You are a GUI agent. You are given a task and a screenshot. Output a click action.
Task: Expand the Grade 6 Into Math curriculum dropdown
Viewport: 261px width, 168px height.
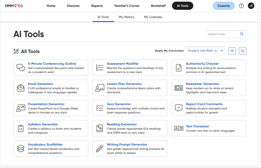205,51
